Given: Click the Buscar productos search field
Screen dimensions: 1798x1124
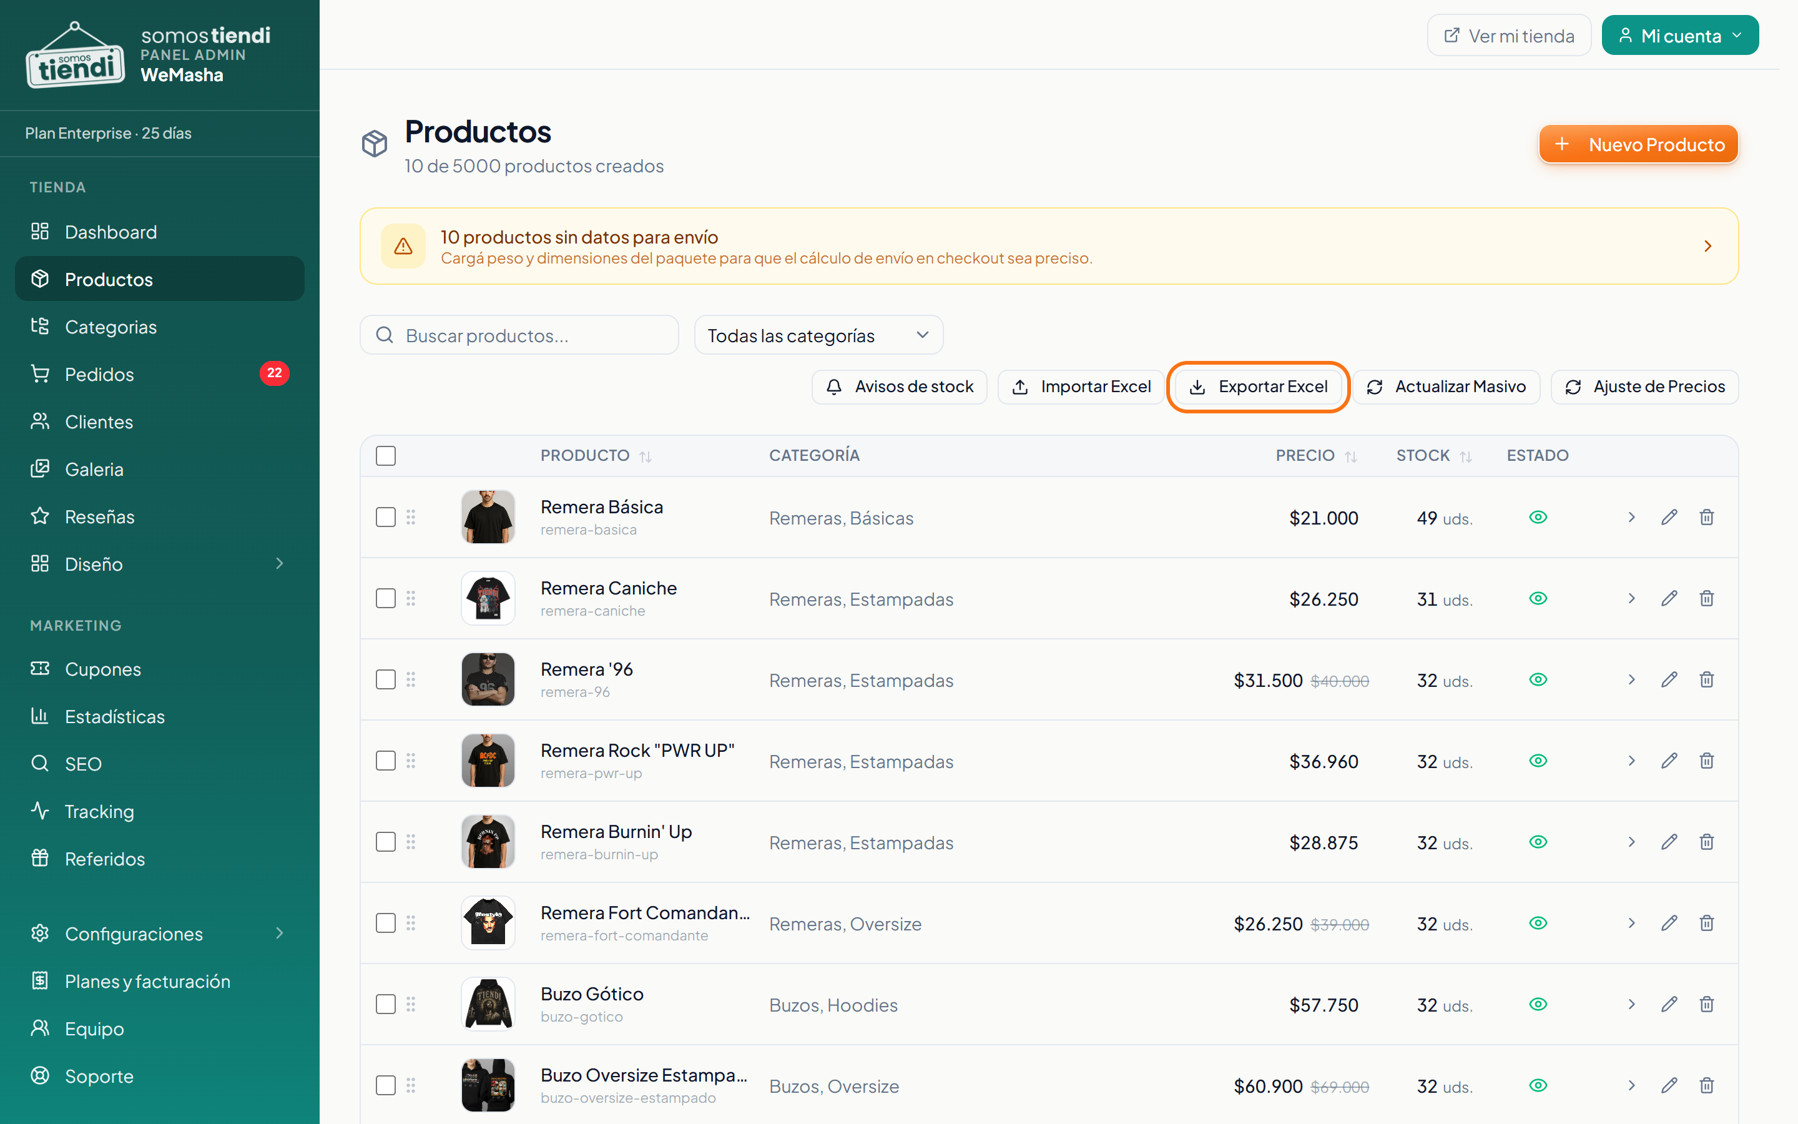Looking at the screenshot, I should click(x=519, y=335).
